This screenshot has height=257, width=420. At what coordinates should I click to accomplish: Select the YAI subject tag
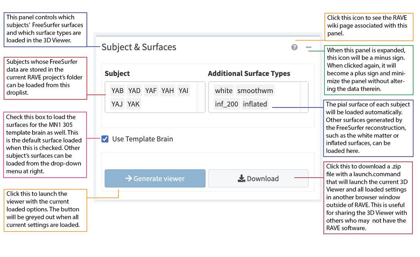[x=184, y=90]
